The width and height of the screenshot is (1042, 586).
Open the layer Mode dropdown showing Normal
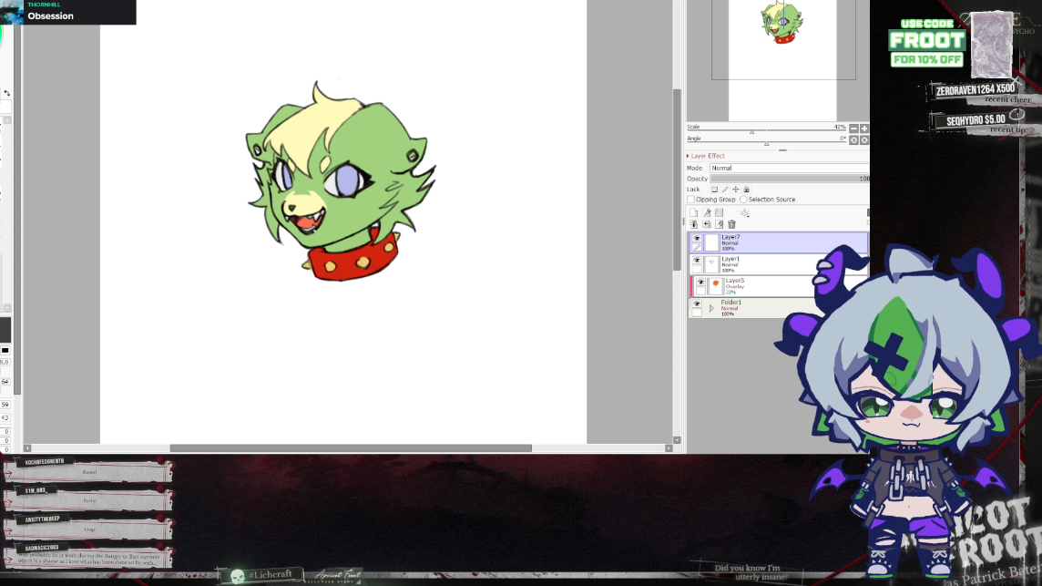[x=790, y=169]
